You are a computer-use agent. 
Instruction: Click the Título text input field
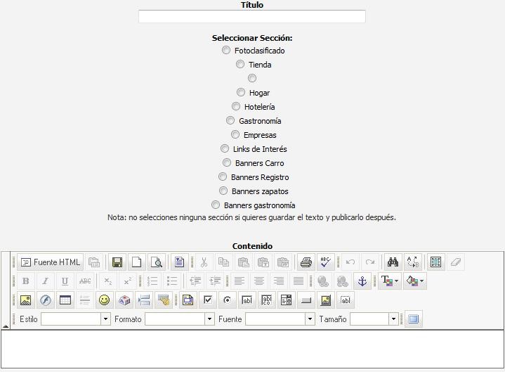click(x=251, y=16)
